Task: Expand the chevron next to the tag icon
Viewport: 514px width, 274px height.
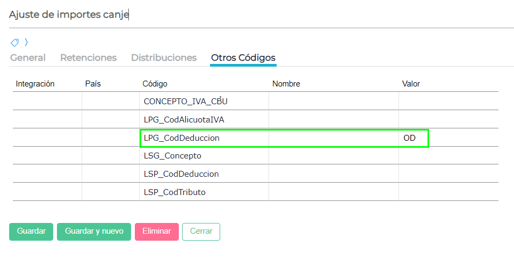Action: point(26,42)
